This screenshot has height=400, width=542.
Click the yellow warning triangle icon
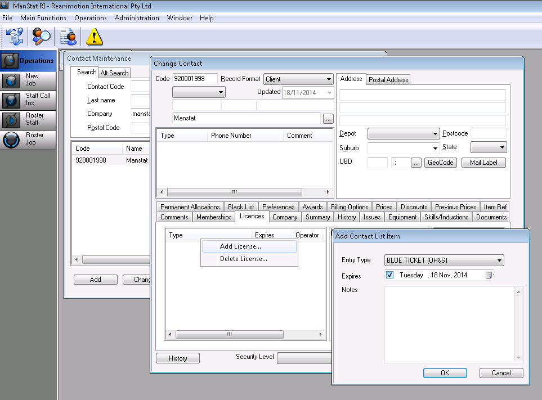point(95,37)
